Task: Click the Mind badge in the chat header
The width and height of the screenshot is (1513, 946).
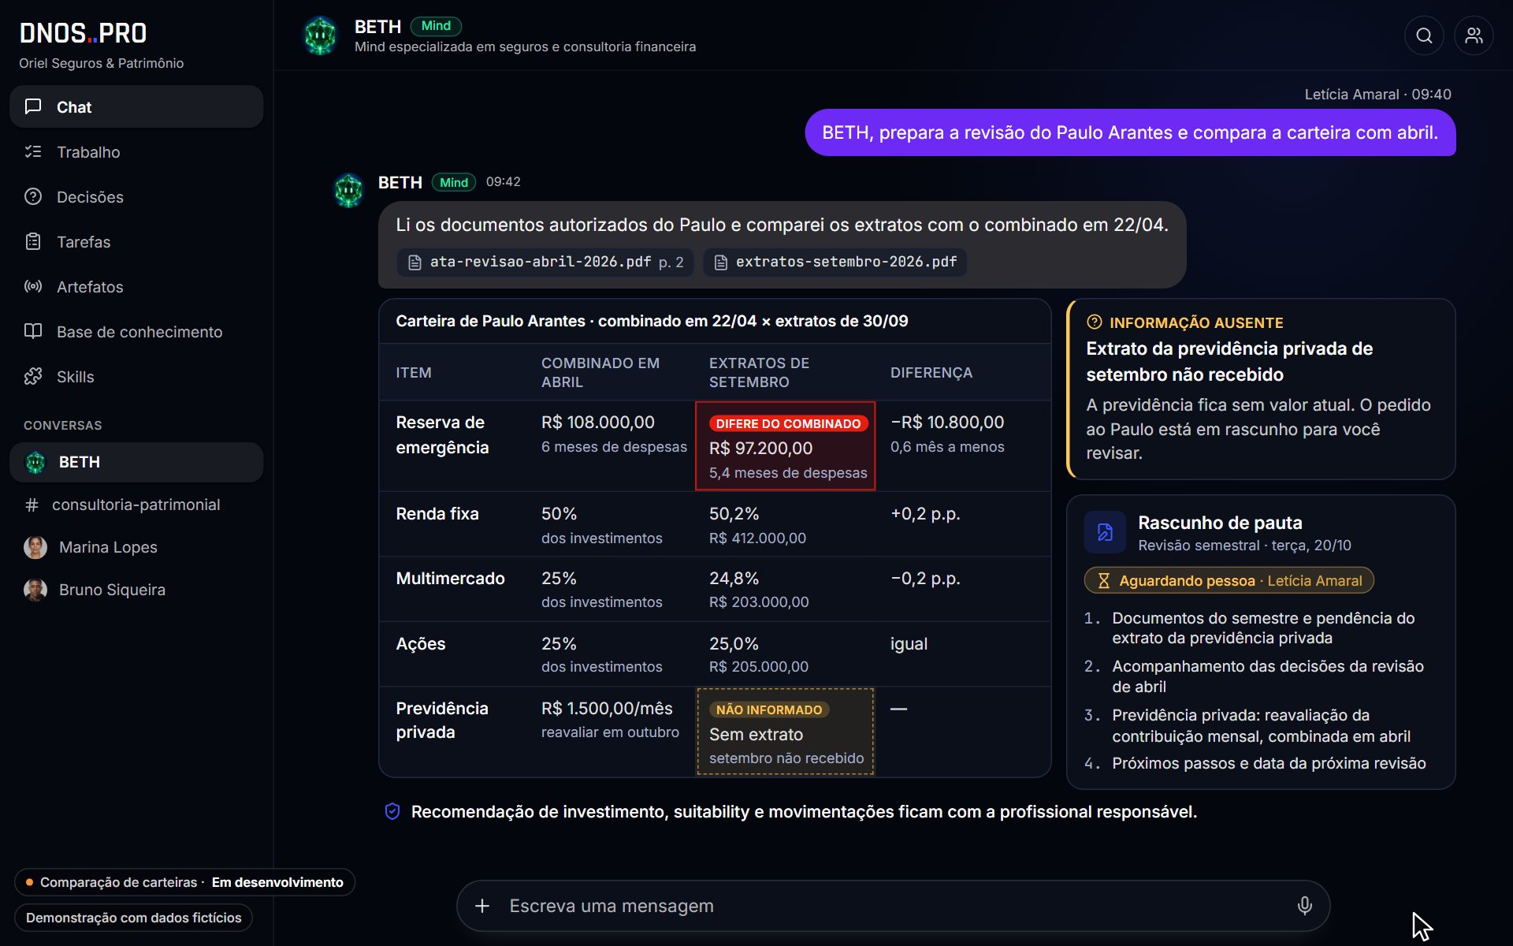Action: tap(436, 26)
